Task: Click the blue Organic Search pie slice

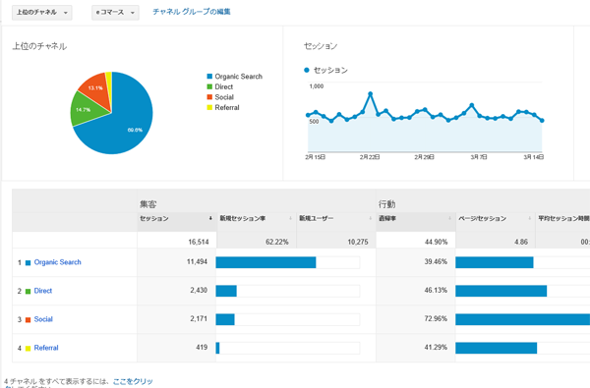Action: (x=128, y=120)
